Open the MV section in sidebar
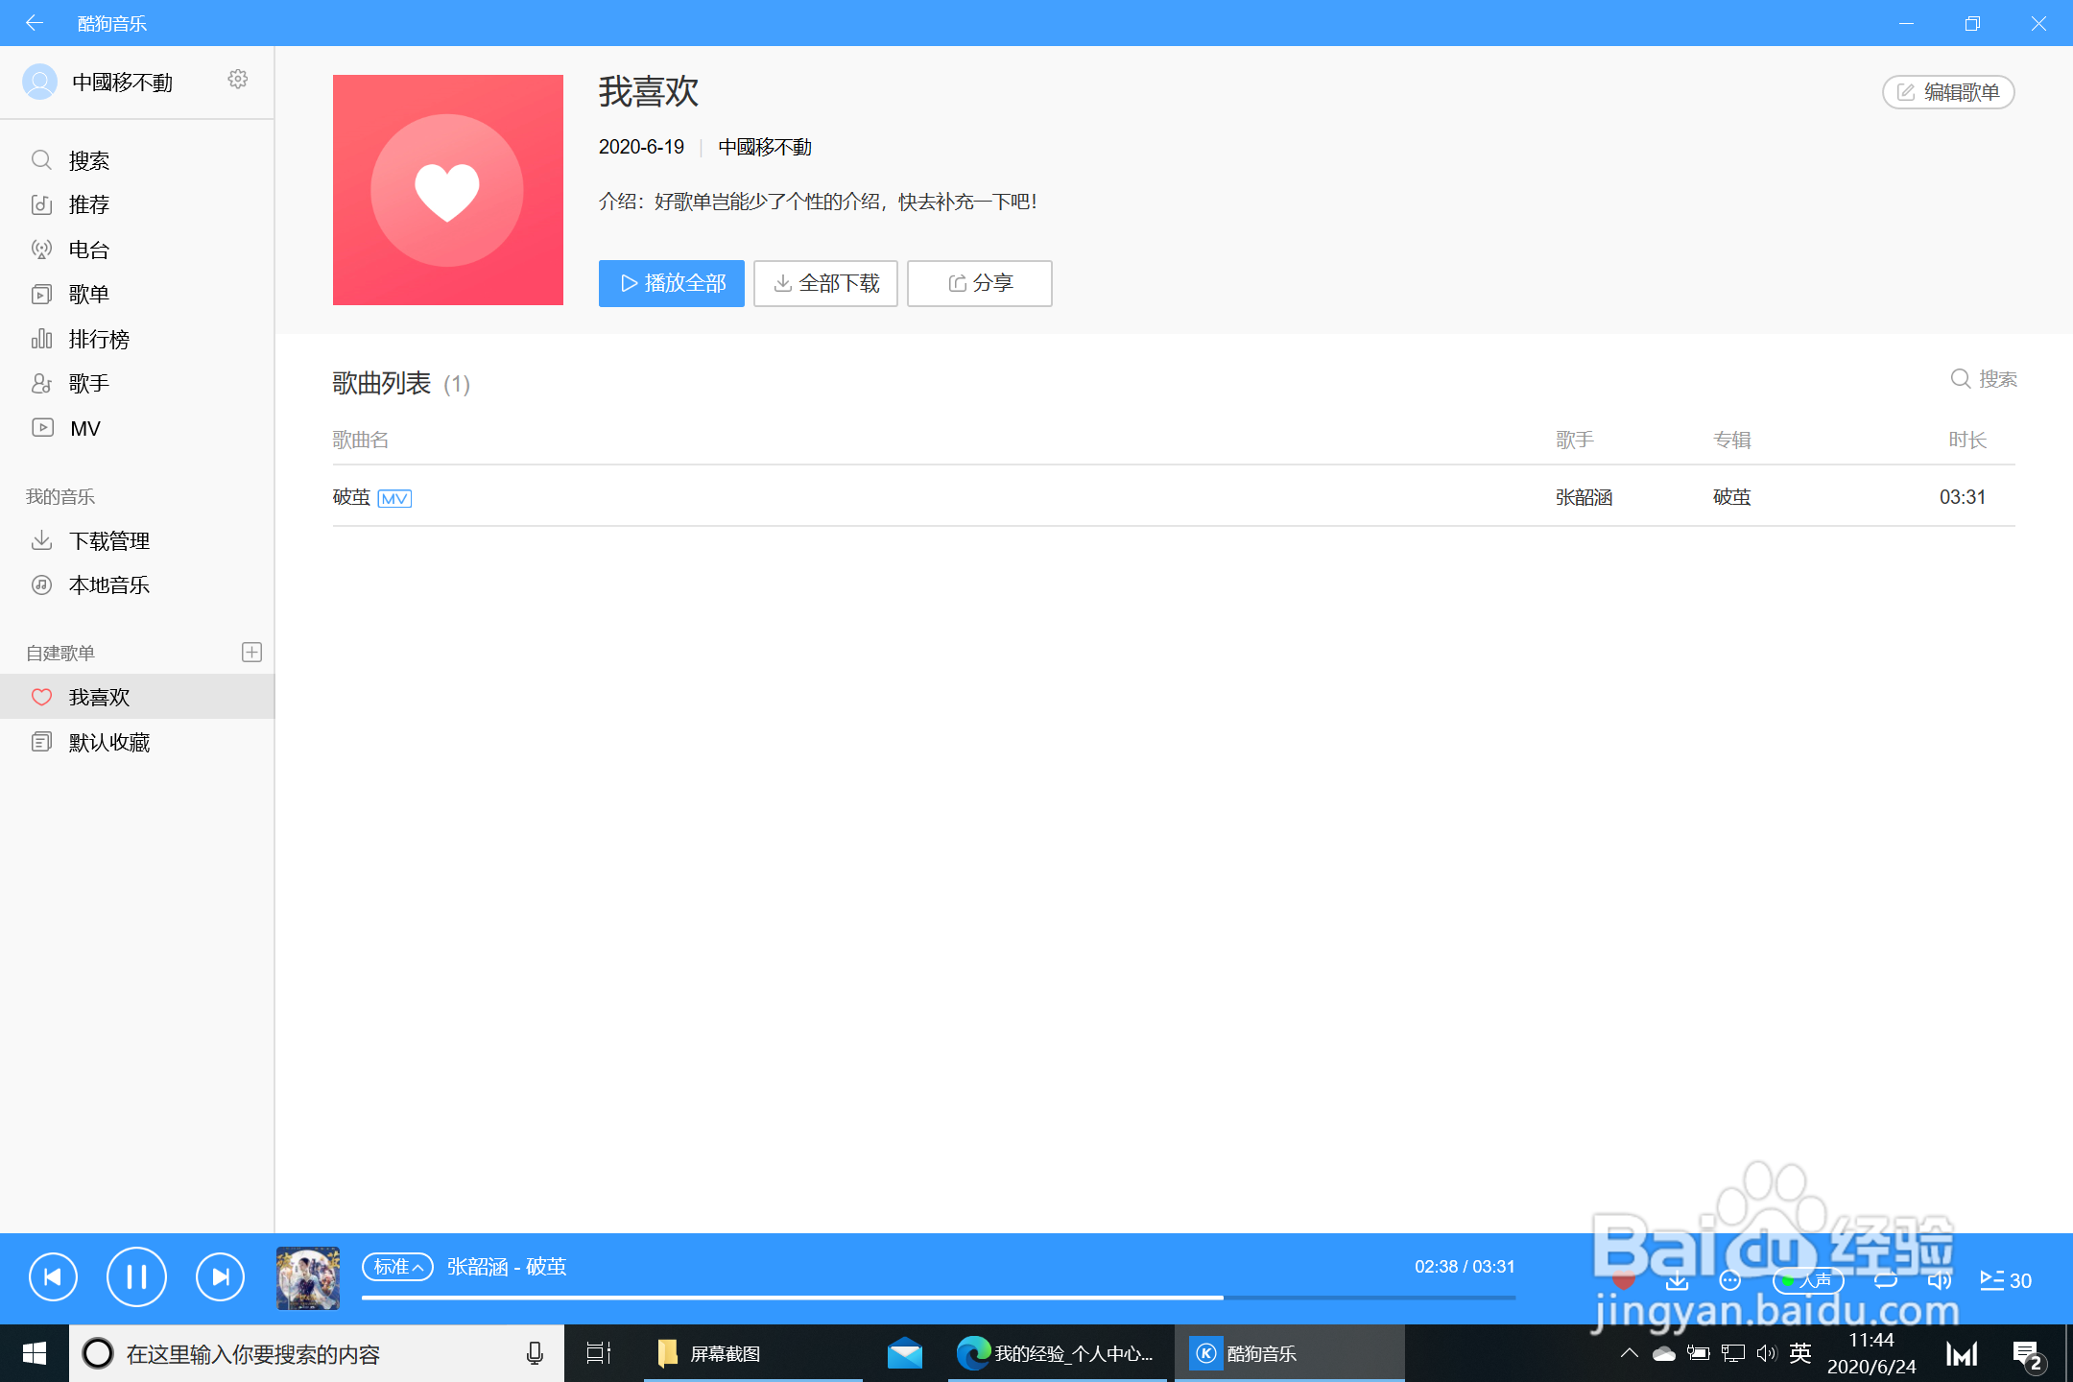Image resolution: width=2073 pixels, height=1382 pixels. [85, 427]
